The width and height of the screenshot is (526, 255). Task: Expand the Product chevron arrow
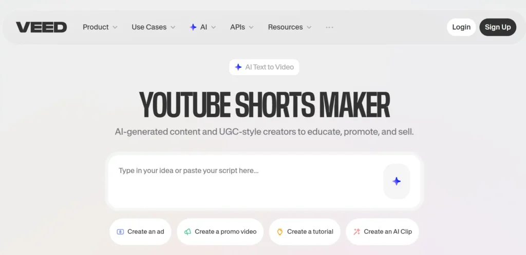point(115,28)
